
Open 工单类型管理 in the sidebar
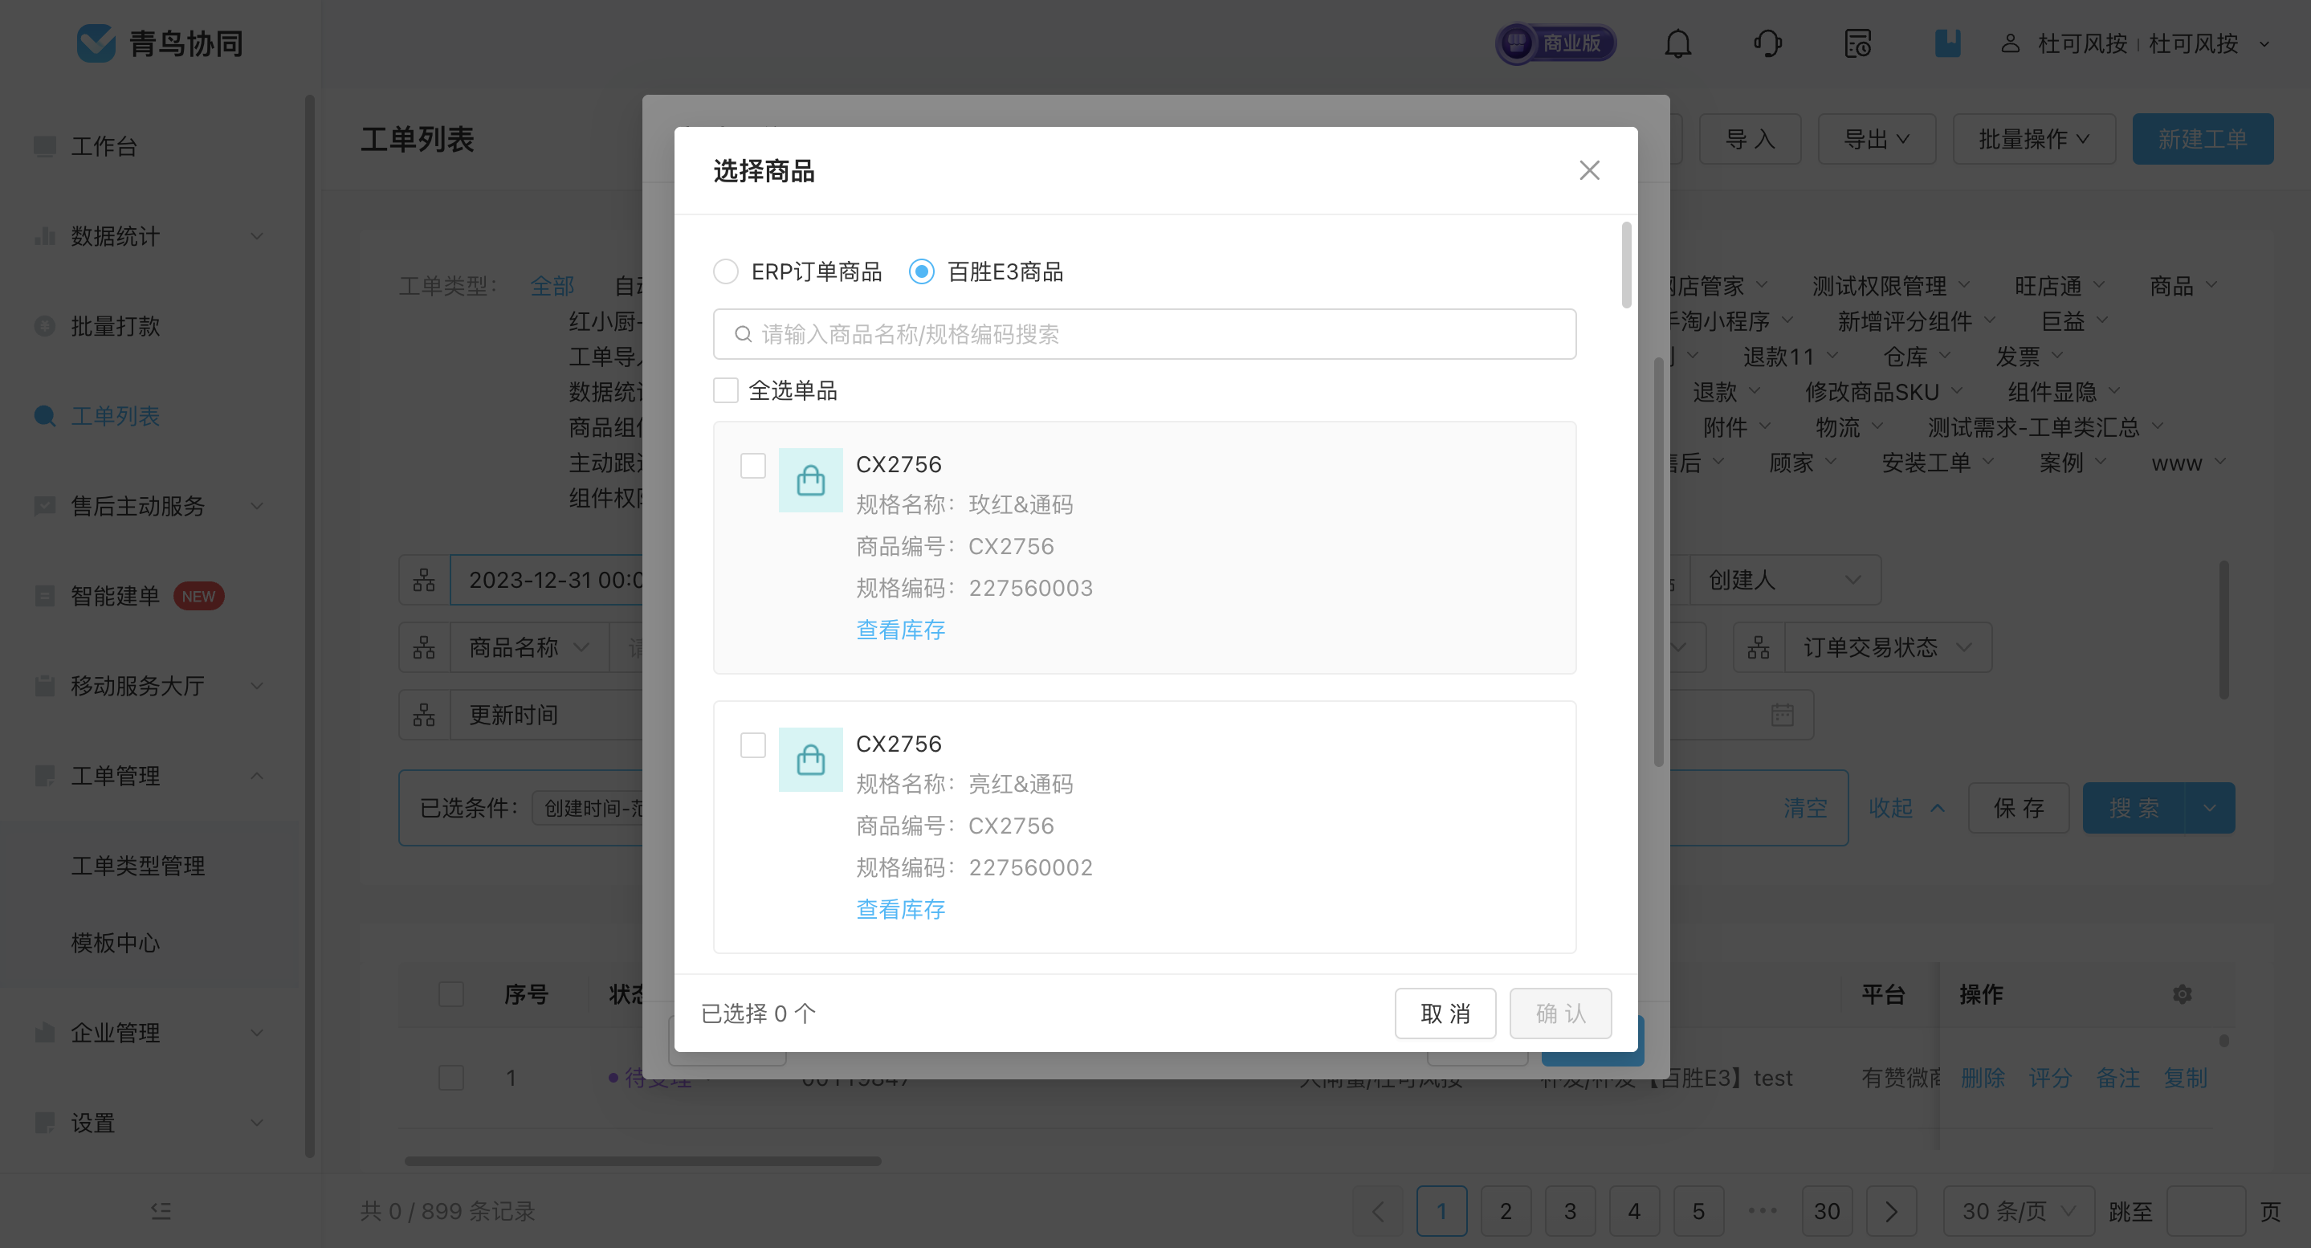point(138,865)
